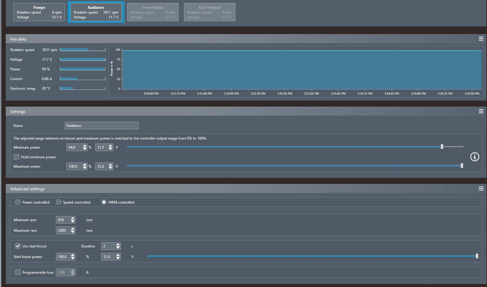Enable Programmable fuse checkbox
Viewport: 487px width, 287px height.
click(x=18, y=272)
